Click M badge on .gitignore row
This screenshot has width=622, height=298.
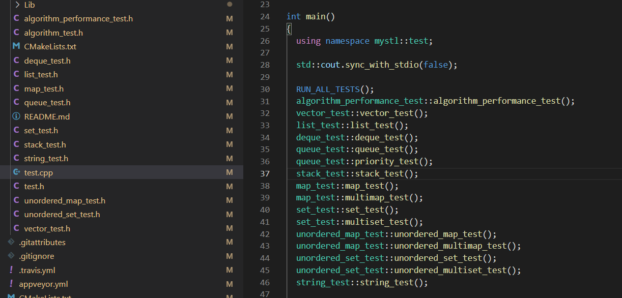click(x=230, y=256)
